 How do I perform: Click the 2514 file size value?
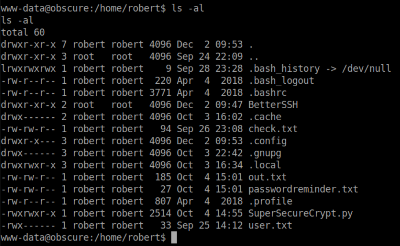pyautogui.click(x=160, y=213)
